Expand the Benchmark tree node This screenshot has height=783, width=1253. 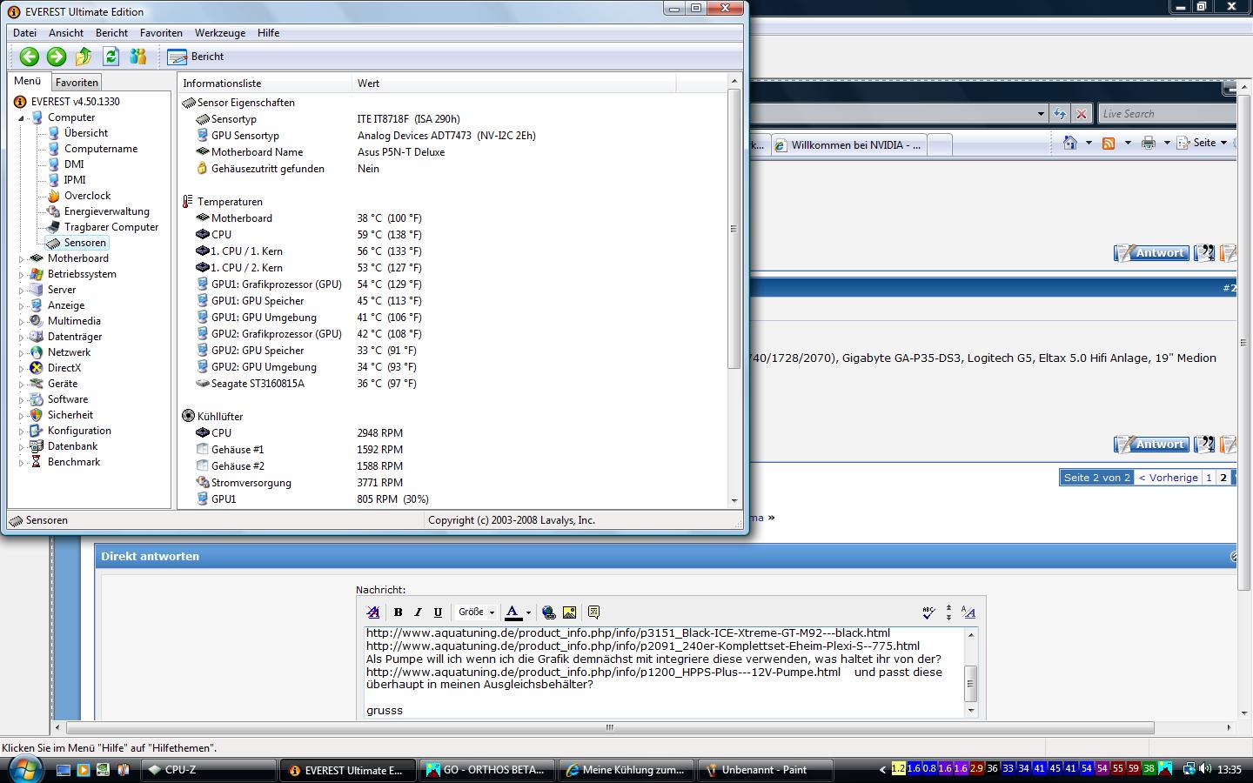pyautogui.click(x=22, y=463)
